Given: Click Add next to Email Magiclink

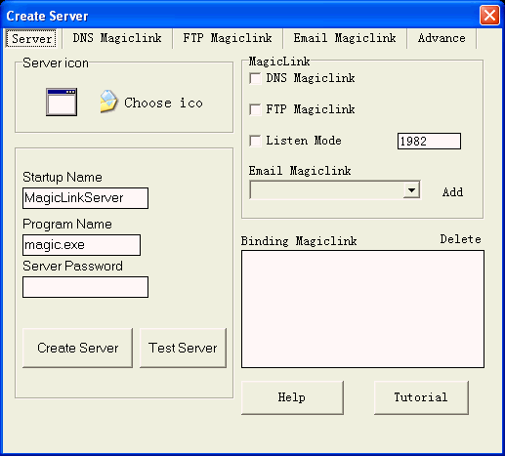Looking at the screenshot, I should [x=452, y=192].
